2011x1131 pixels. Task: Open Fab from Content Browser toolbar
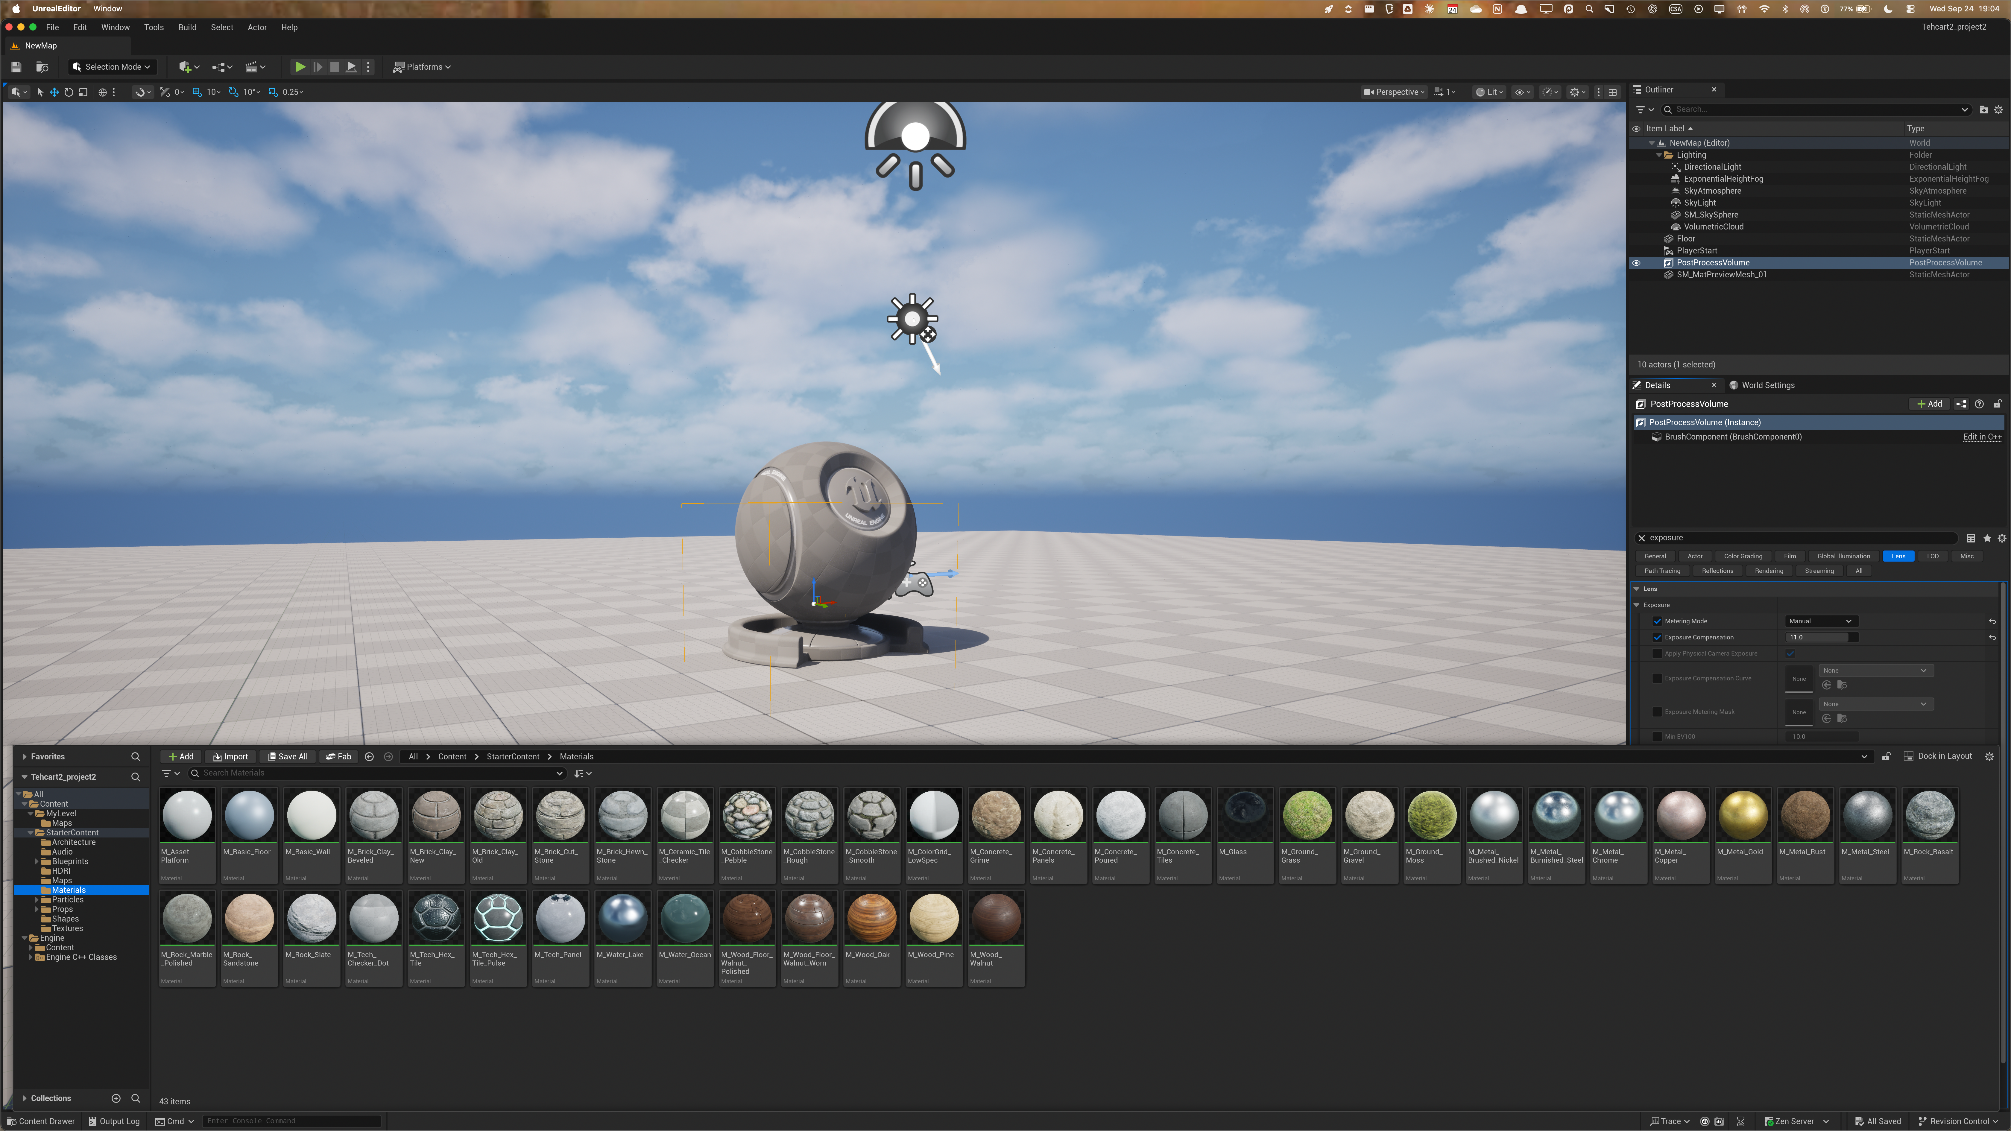pyautogui.click(x=338, y=757)
